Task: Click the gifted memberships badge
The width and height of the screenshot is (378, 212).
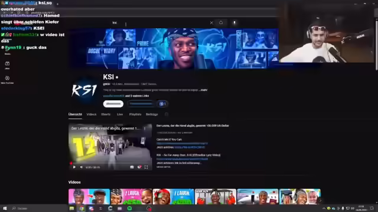Action: point(163,104)
